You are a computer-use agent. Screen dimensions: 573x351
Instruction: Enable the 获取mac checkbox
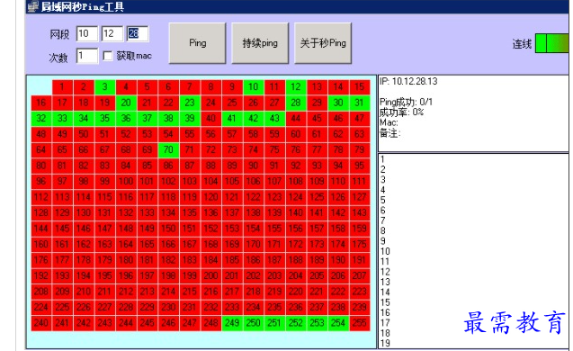pyautogui.click(x=108, y=56)
